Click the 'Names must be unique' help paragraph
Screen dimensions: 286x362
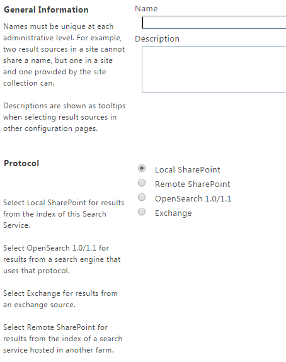[x=64, y=55]
